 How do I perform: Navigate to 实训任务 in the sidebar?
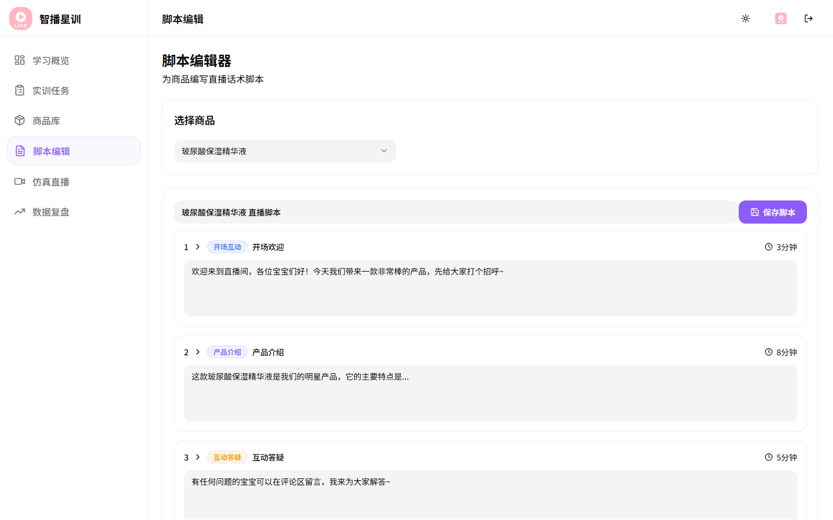click(x=52, y=90)
